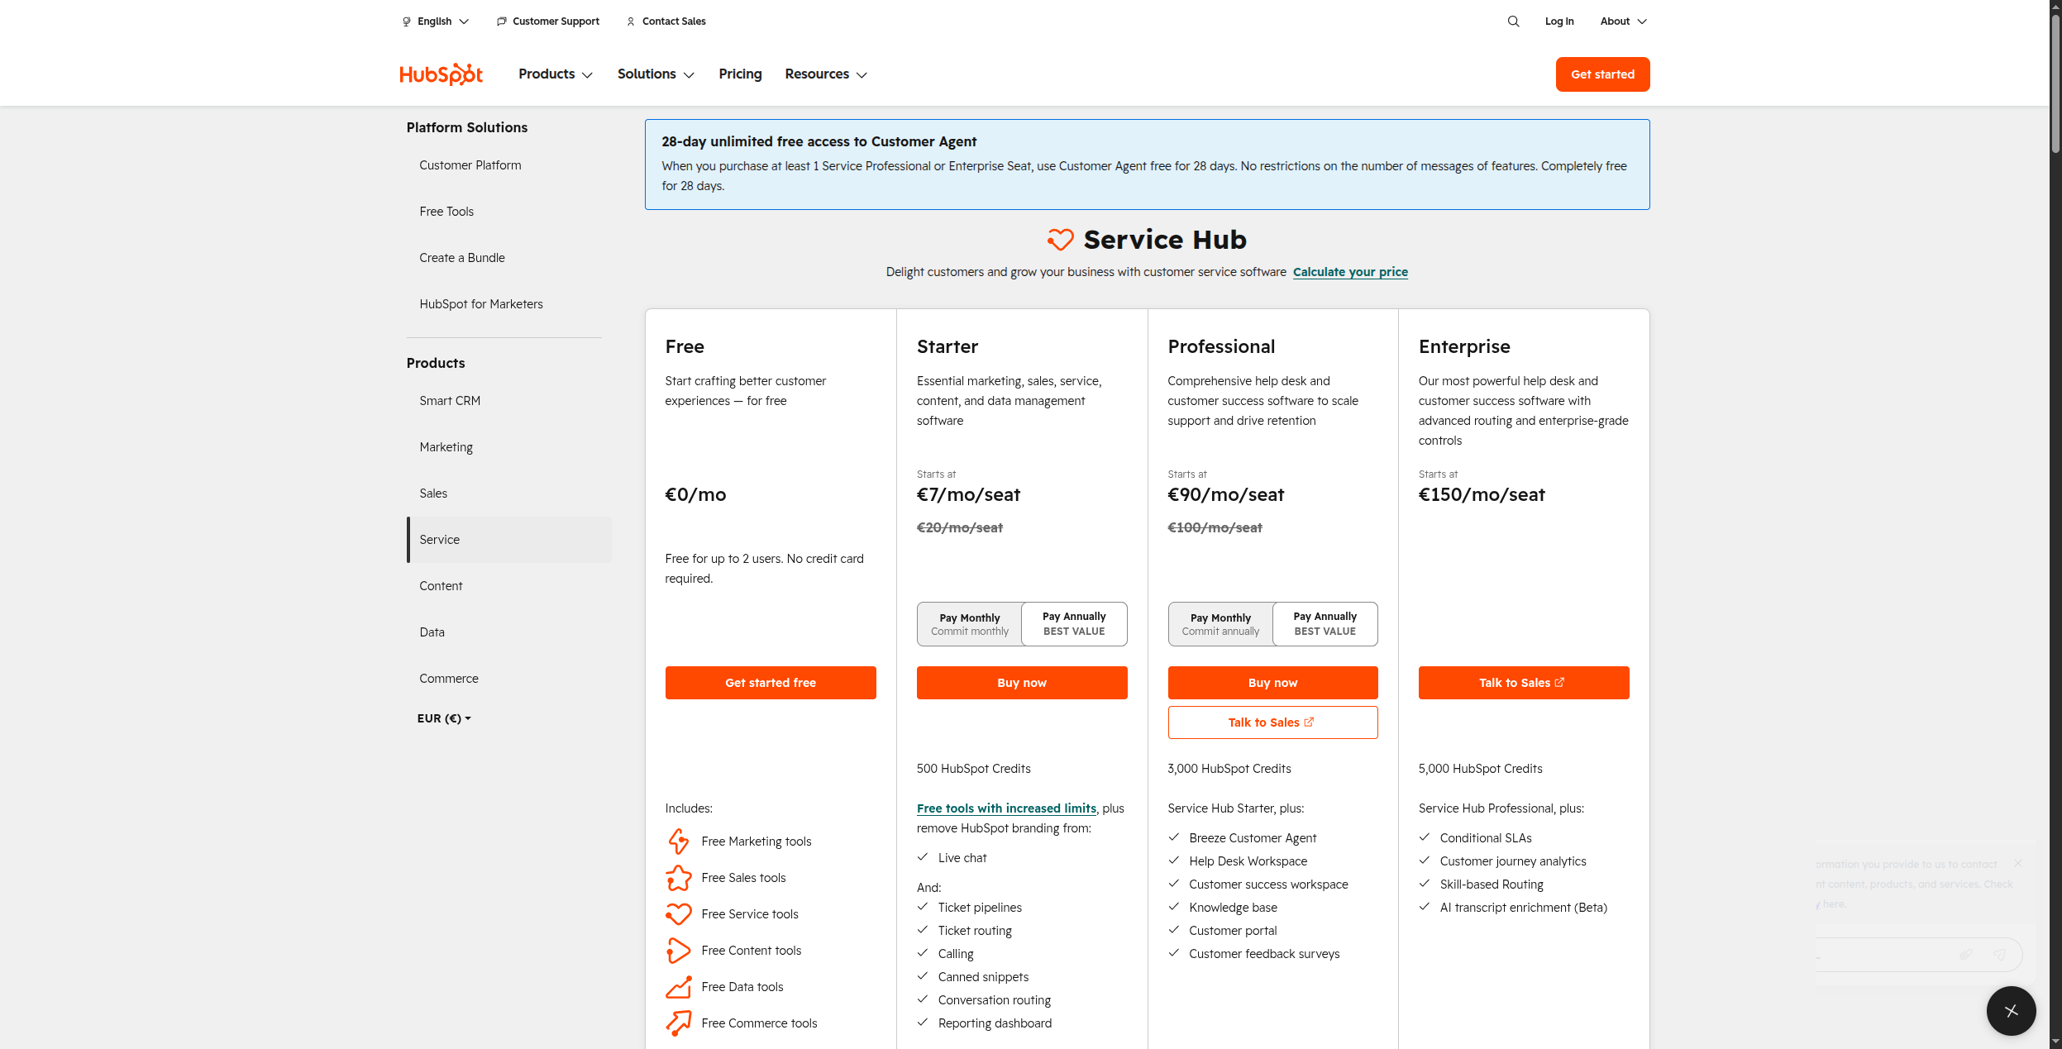The height and width of the screenshot is (1049, 2062).
Task: Select Sales in sidebar
Action: pos(433,494)
